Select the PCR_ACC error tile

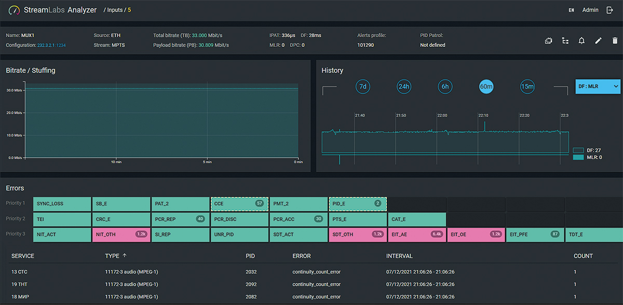(299, 219)
